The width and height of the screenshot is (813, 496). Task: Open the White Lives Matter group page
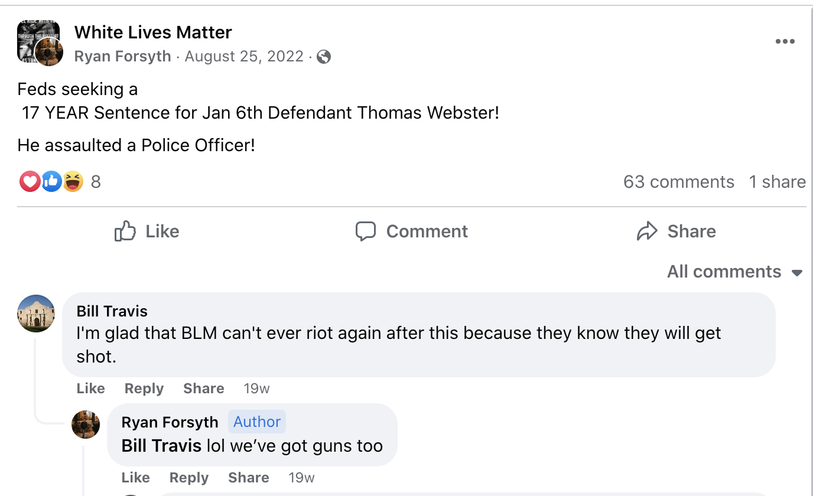153,32
